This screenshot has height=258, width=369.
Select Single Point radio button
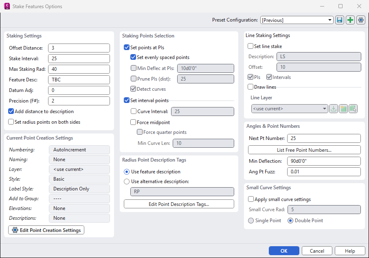[251, 221]
